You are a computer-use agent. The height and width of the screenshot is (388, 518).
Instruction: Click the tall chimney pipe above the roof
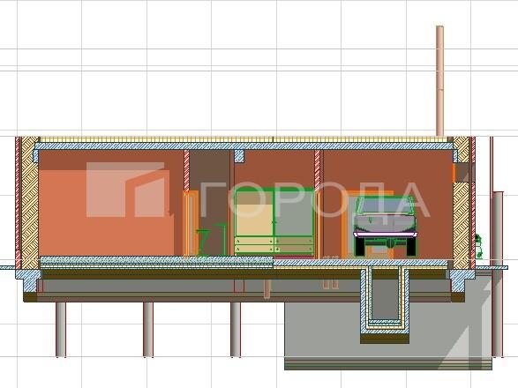pos(439,81)
